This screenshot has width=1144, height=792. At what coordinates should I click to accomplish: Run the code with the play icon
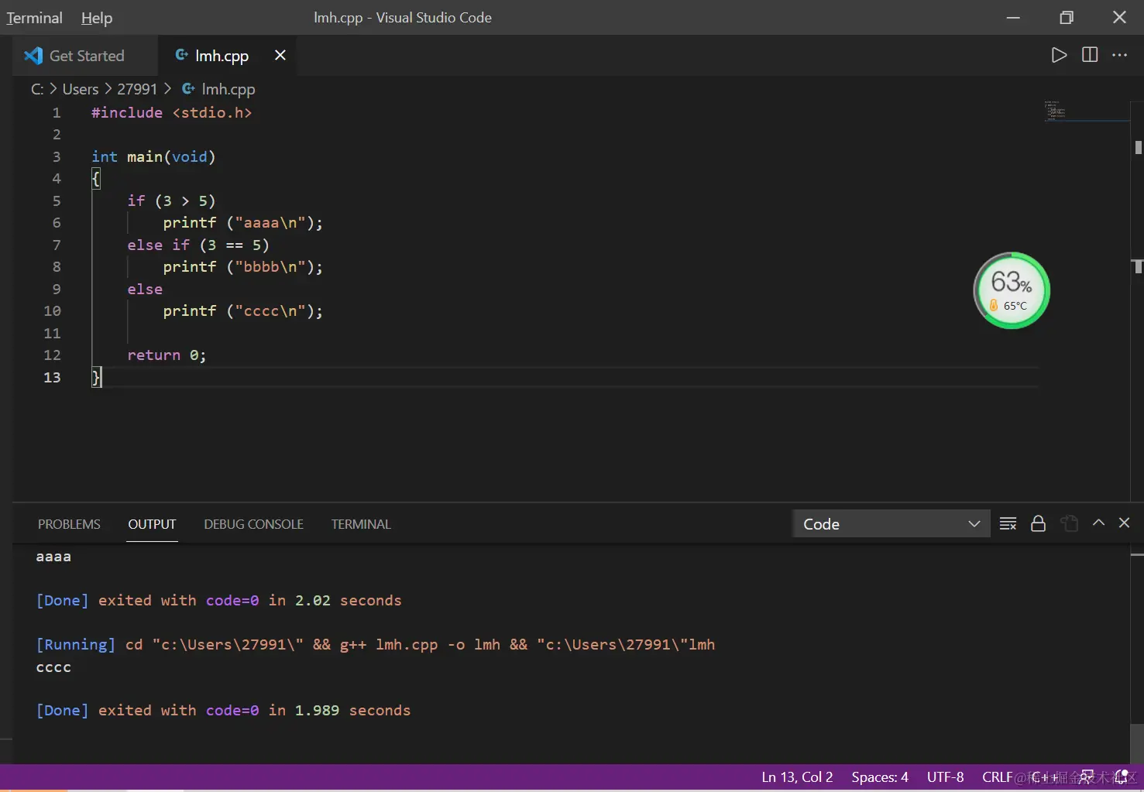pyautogui.click(x=1059, y=55)
